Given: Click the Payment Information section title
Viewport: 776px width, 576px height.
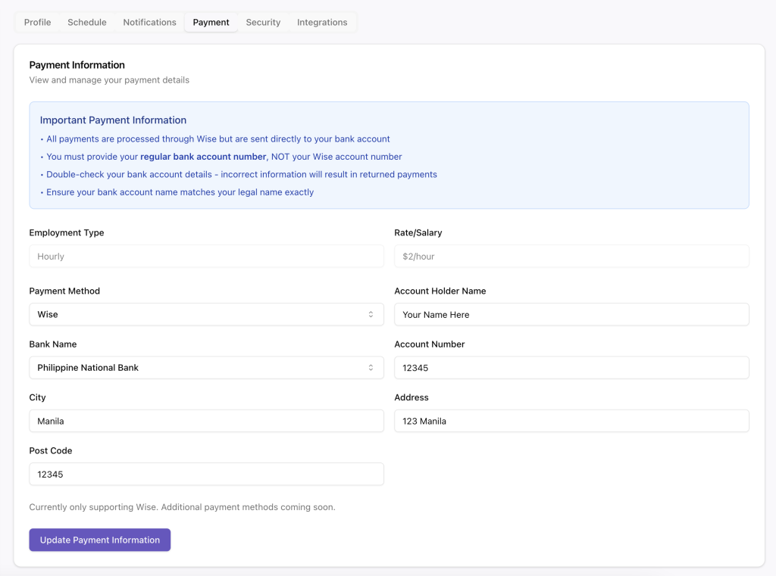Looking at the screenshot, I should [x=77, y=65].
